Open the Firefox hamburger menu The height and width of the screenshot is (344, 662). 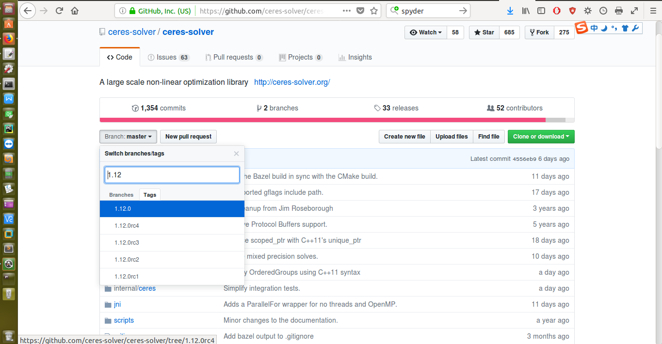[653, 11]
